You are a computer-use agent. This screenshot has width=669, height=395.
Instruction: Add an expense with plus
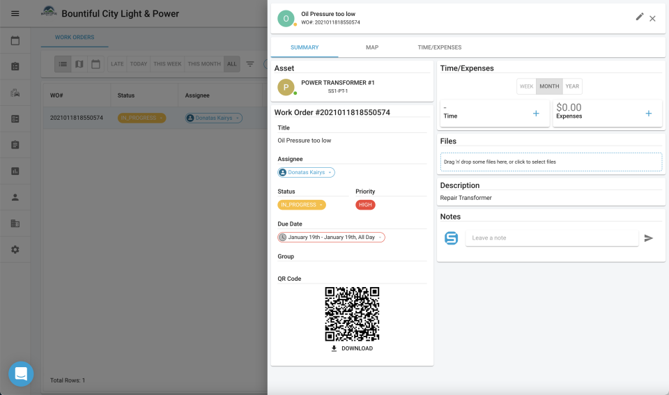click(649, 114)
